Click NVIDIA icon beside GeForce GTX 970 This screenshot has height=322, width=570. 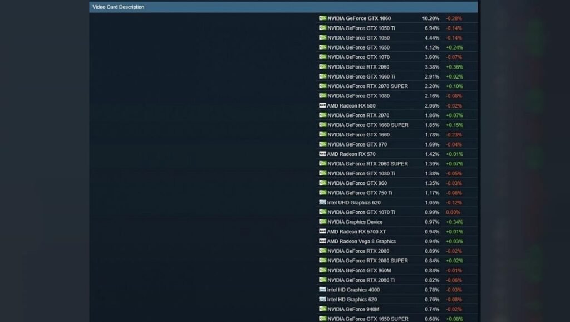point(322,144)
